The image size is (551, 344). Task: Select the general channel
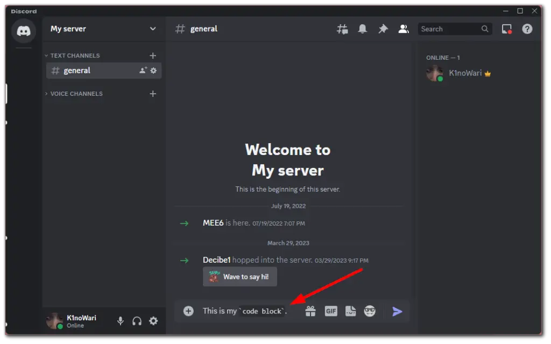point(77,70)
